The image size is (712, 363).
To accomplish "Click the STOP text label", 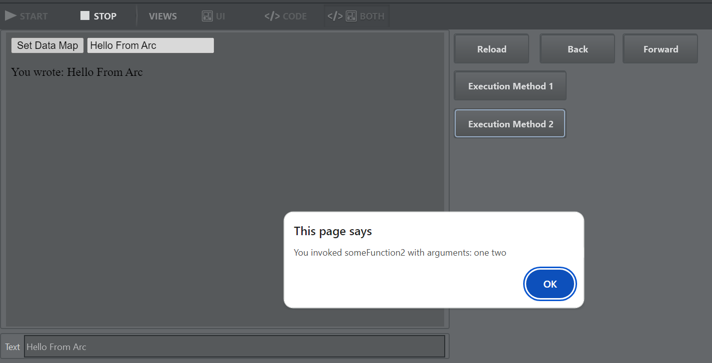I will tap(105, 16).
